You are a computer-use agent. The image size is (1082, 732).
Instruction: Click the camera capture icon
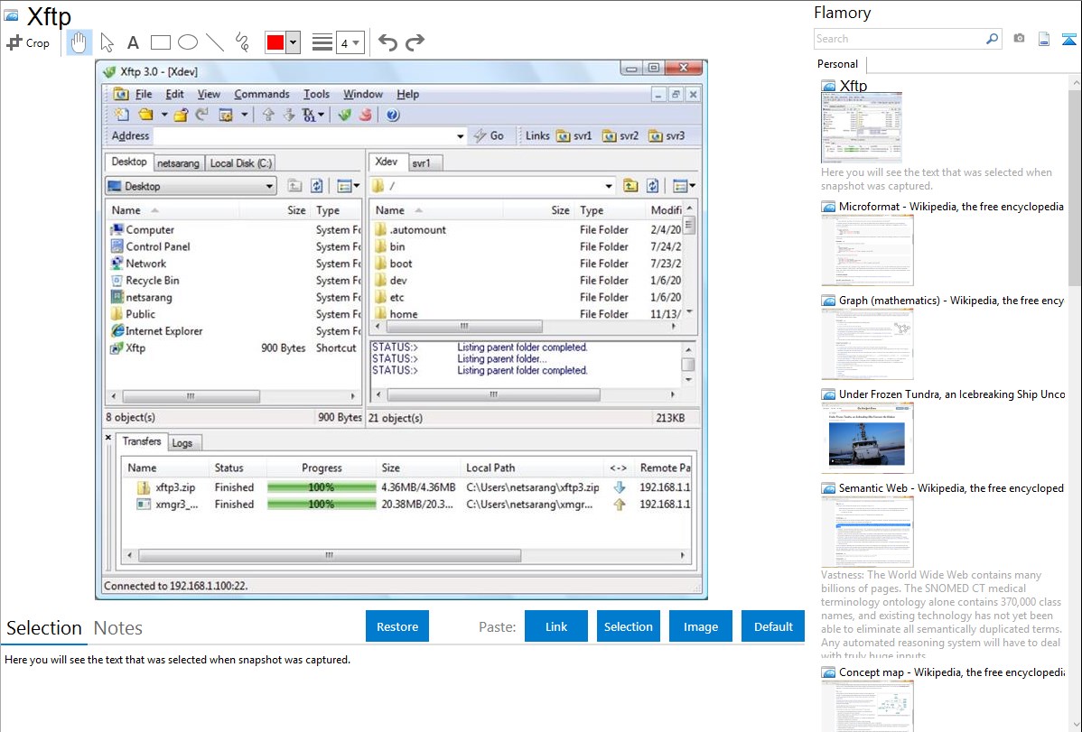click(x=1019, y=39)
